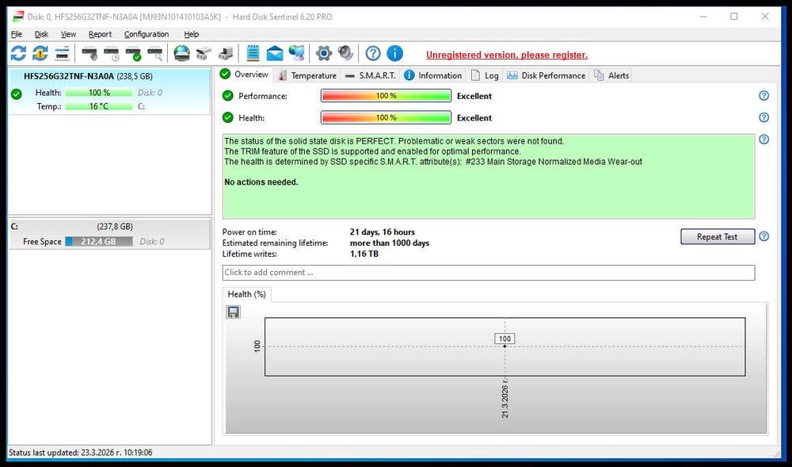Click the 'No actions needed.' text
This screenshot has width=792, height=467.
pos(261,182)
